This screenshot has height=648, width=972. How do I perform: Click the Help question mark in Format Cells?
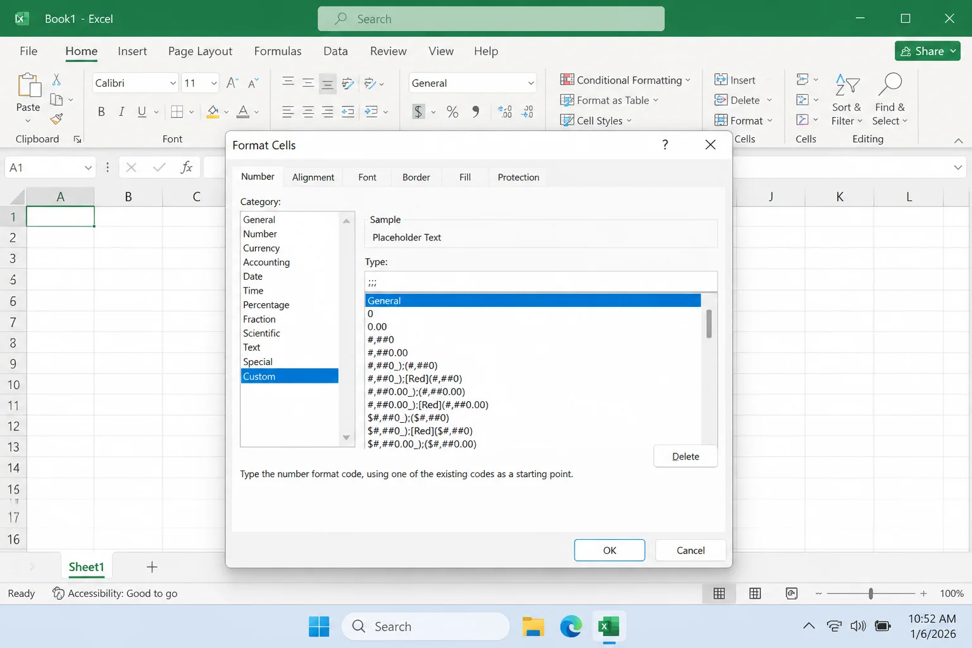[665, 145]
